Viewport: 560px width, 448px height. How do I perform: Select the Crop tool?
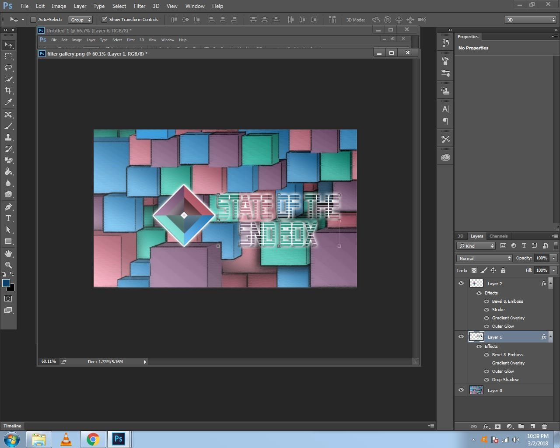click(8, 91)
